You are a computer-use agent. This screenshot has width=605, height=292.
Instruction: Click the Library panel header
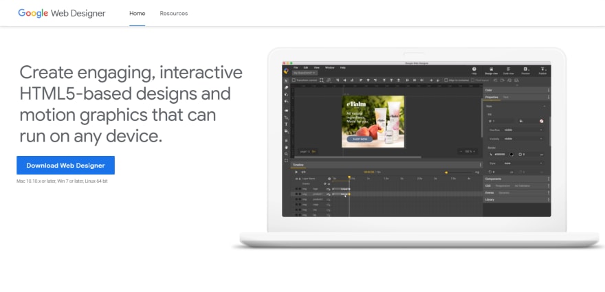click(x=516, y=200)
